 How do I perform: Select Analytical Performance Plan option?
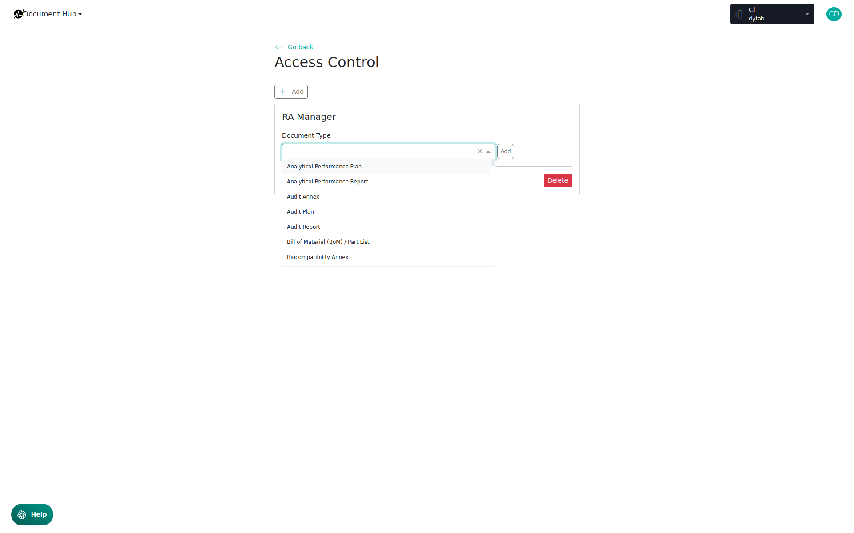point(324,167)
